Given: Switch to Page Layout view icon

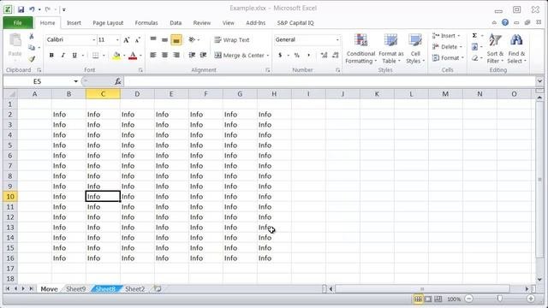Looking at the screenshot, I should (x=428, y=299).
